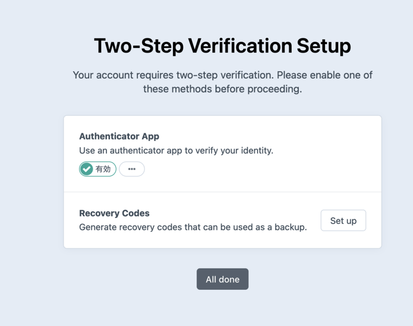Click the recovery codes description text
The width and height of the screenshot is (413, 326).
[193, 227]
